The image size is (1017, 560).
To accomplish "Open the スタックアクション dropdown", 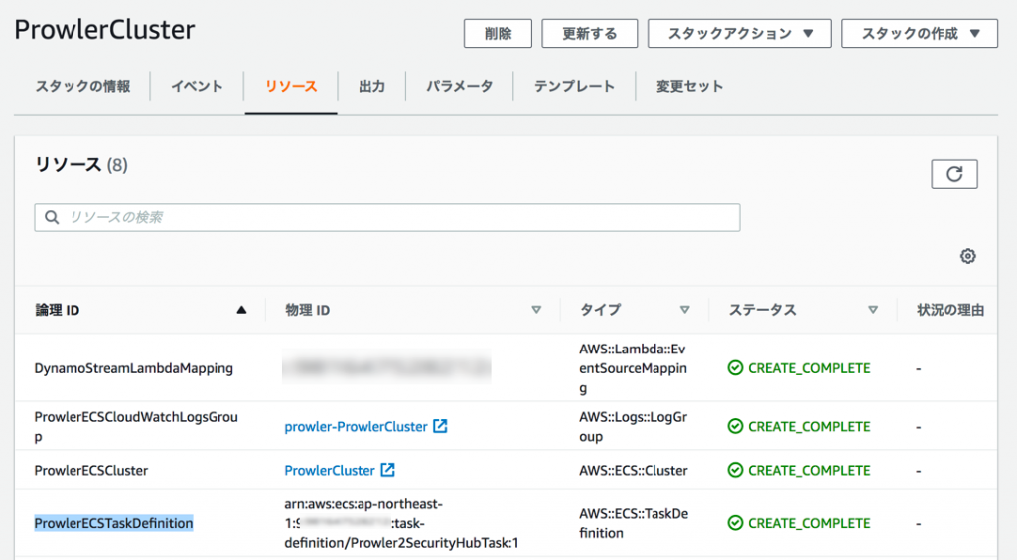I will click(739, 33).
